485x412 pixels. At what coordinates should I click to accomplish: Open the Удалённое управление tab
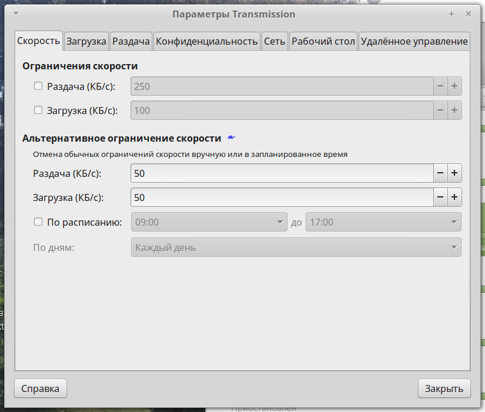[414, 41]
